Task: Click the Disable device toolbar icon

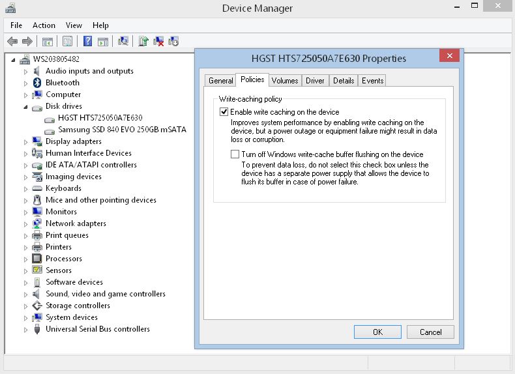Action: click(x=173, y=41)
